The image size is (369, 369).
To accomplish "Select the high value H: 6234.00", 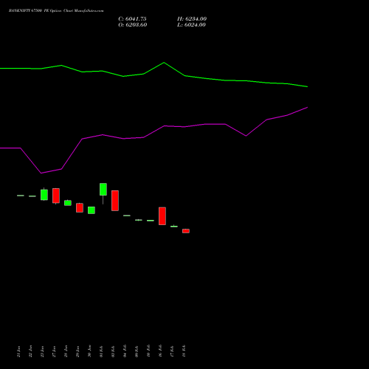I will pyautogui.click(x=192, y=19).
